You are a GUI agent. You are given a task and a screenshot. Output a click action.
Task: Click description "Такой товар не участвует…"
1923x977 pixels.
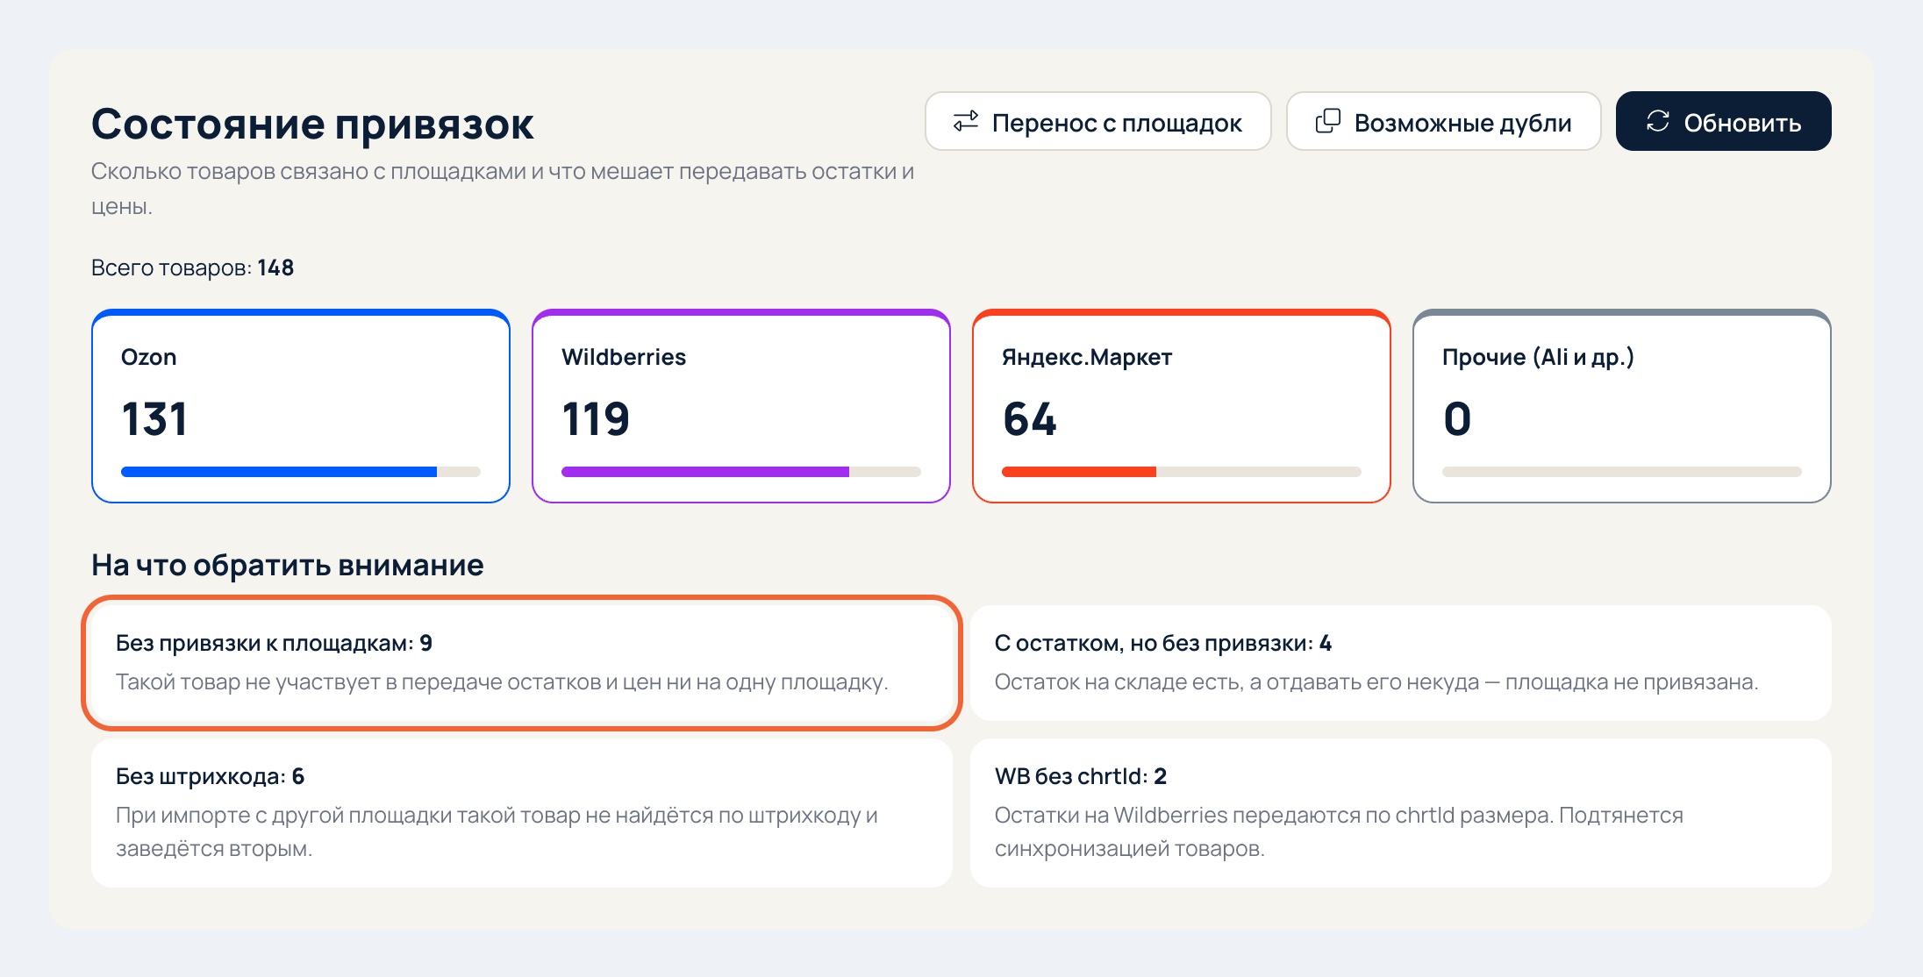tap(502, 682)
